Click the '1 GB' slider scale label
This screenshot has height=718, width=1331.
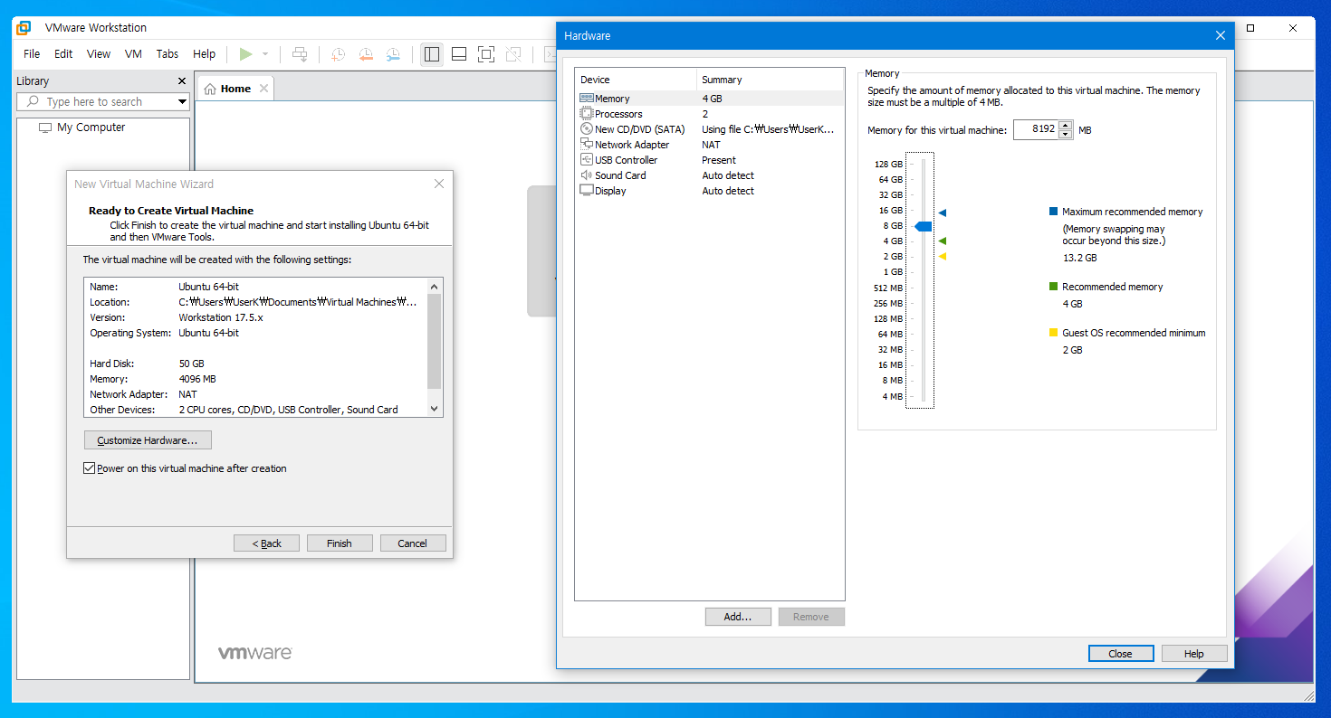pyautogui.click(x=894, y=272)
